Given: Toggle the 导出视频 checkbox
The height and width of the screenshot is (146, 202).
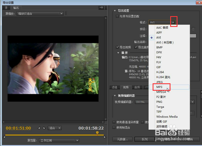Looking at the screenshot, I should [x=117, y=47].
